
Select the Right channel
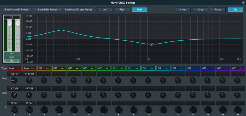click(x=122, y=10)
